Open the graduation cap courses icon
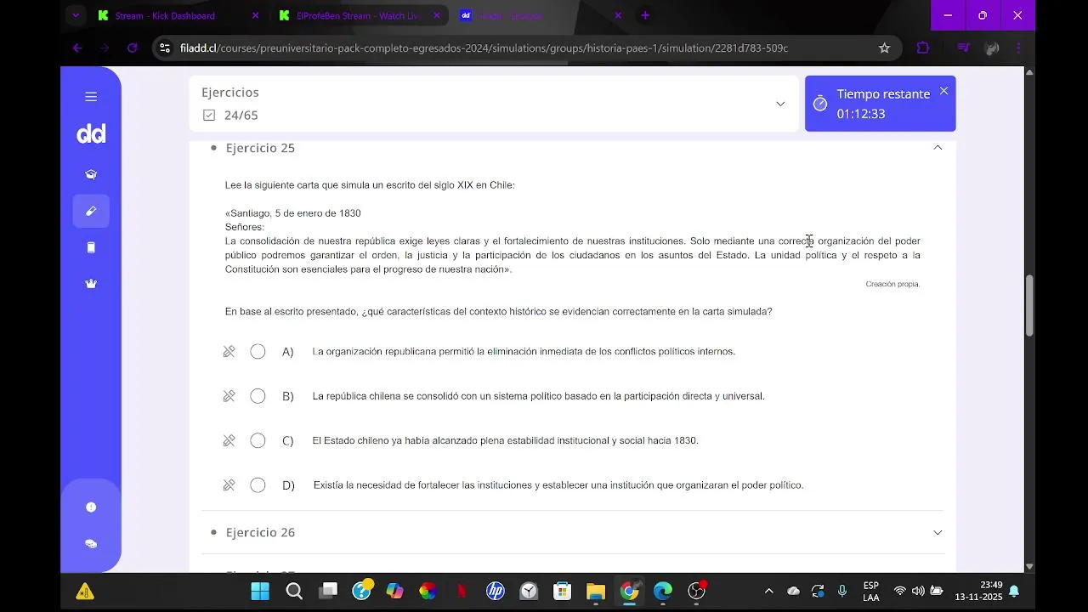 91,174
